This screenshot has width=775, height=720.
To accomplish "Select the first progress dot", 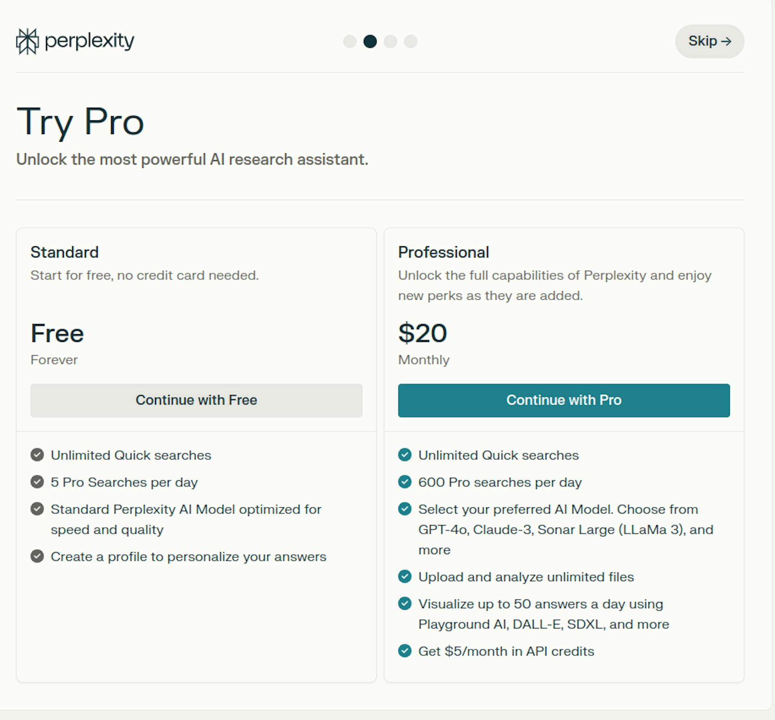I will pyautogui.click(x=349, y=41).
